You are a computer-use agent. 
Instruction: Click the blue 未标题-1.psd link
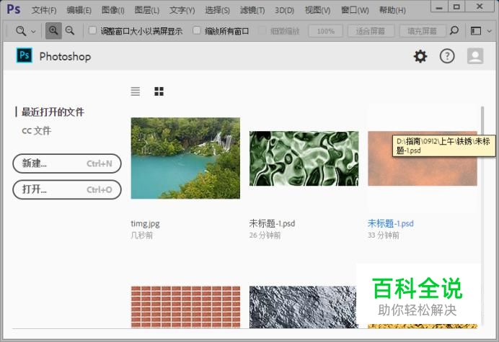(391, 223)
